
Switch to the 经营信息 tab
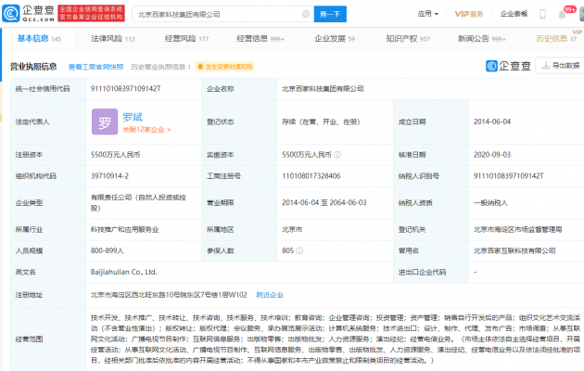[260, 38]
